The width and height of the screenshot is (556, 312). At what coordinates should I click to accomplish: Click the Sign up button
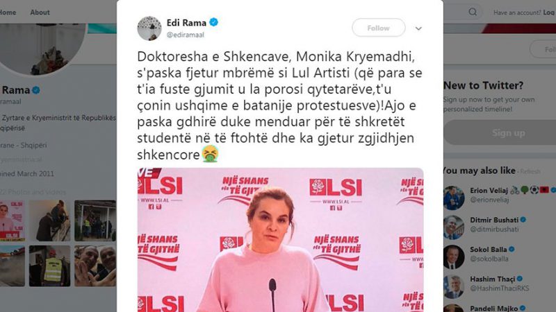coord(508,132)
